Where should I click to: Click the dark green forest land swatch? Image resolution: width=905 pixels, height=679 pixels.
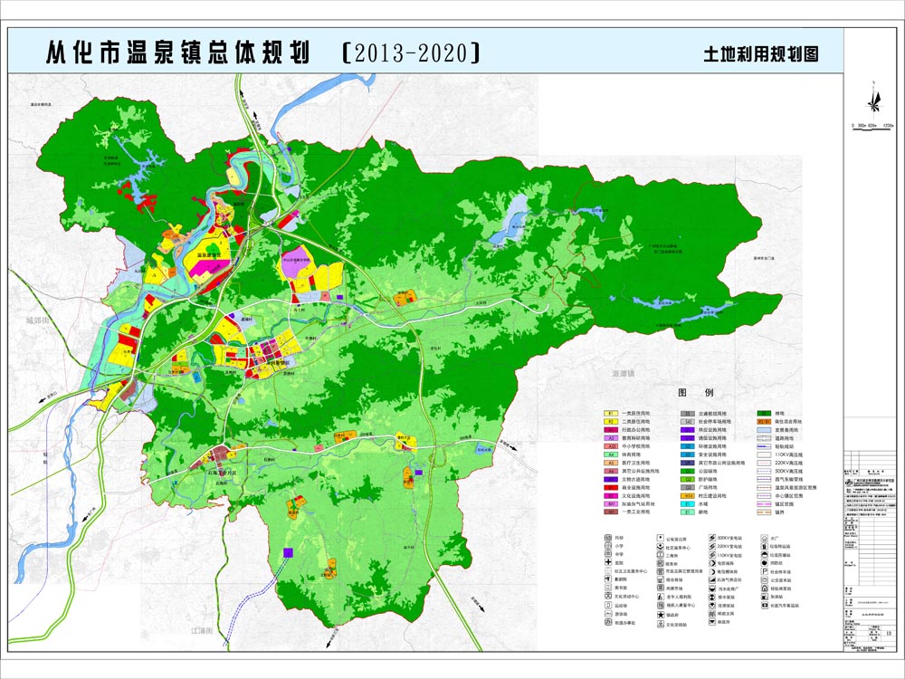pos(764,414)
